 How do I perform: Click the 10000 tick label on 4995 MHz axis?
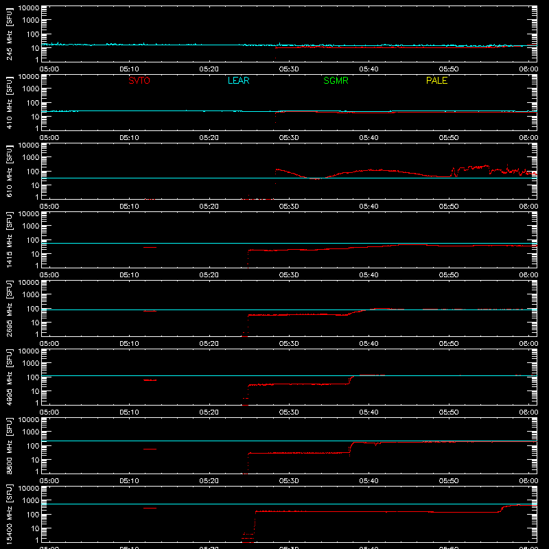click(x=29, y=351)
